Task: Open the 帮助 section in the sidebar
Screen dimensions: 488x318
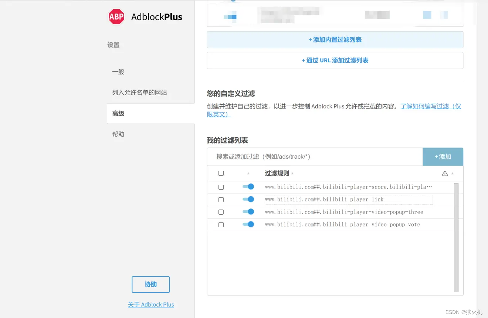Action: pyautogui.click(x=118, y=134)
